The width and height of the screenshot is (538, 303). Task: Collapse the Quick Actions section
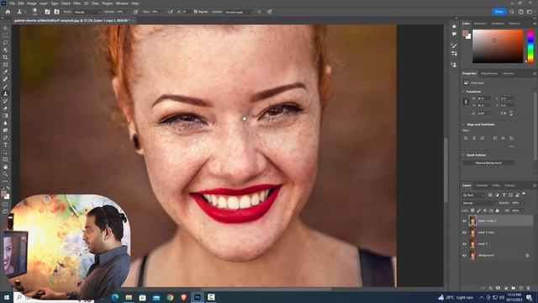pos(463,155)
